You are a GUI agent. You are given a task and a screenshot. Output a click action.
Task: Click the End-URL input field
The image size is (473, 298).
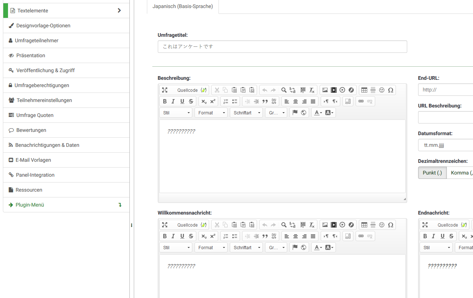(445, 89)
